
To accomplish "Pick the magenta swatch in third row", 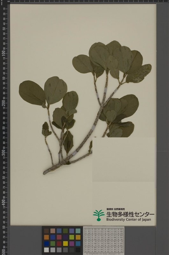I will (x=72, y=244).
